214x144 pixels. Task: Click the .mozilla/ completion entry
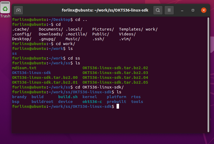pyautogui.click(x=76, y=34)
